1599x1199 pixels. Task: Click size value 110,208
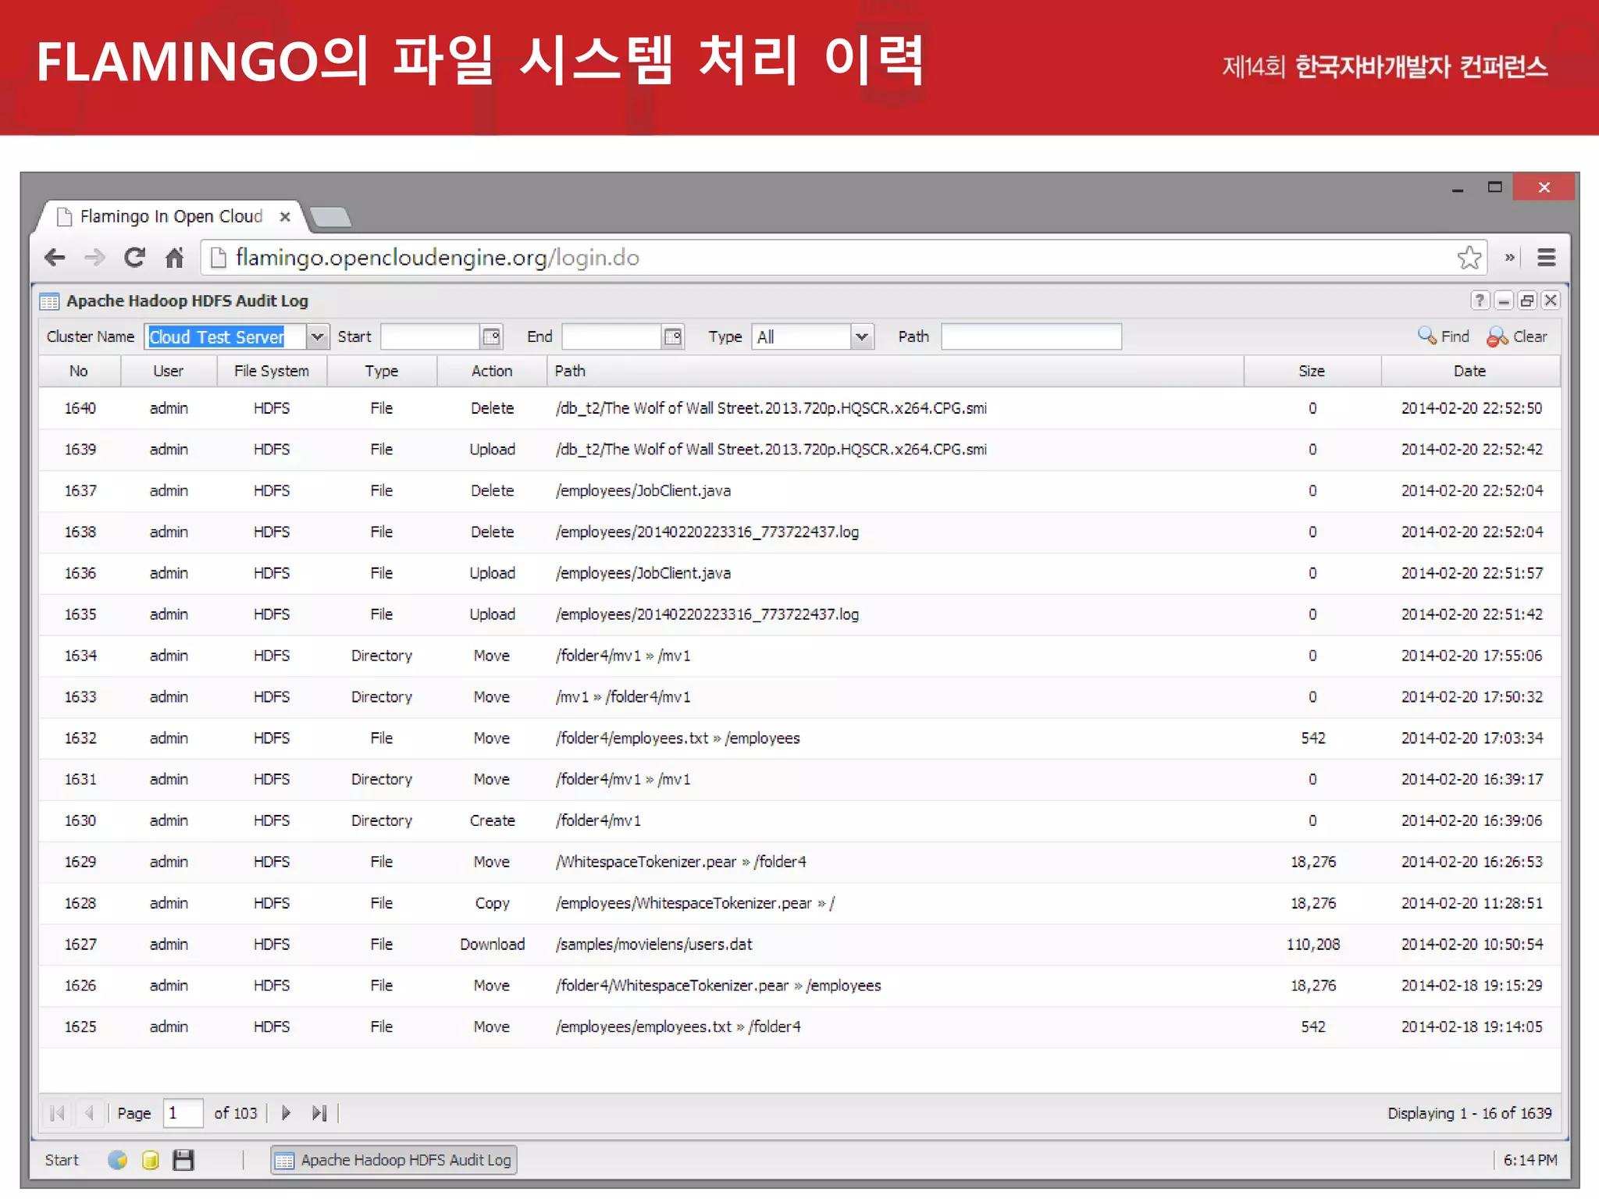click(x=1313, y=945)
